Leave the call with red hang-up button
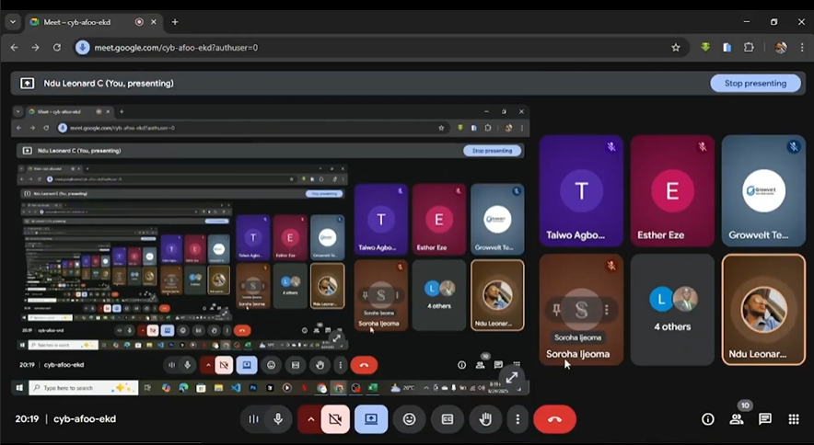Image resolution: width=814 pixels, height=445 pixels. pyautogui.click(x=554, y=419)
